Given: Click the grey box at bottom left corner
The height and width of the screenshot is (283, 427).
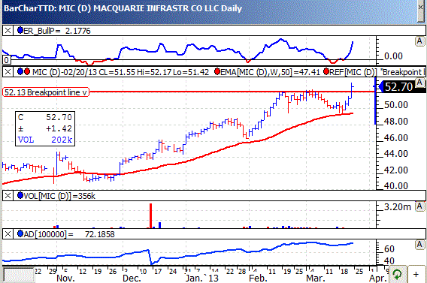Looking at the screenshot, I should click(19, 275).
